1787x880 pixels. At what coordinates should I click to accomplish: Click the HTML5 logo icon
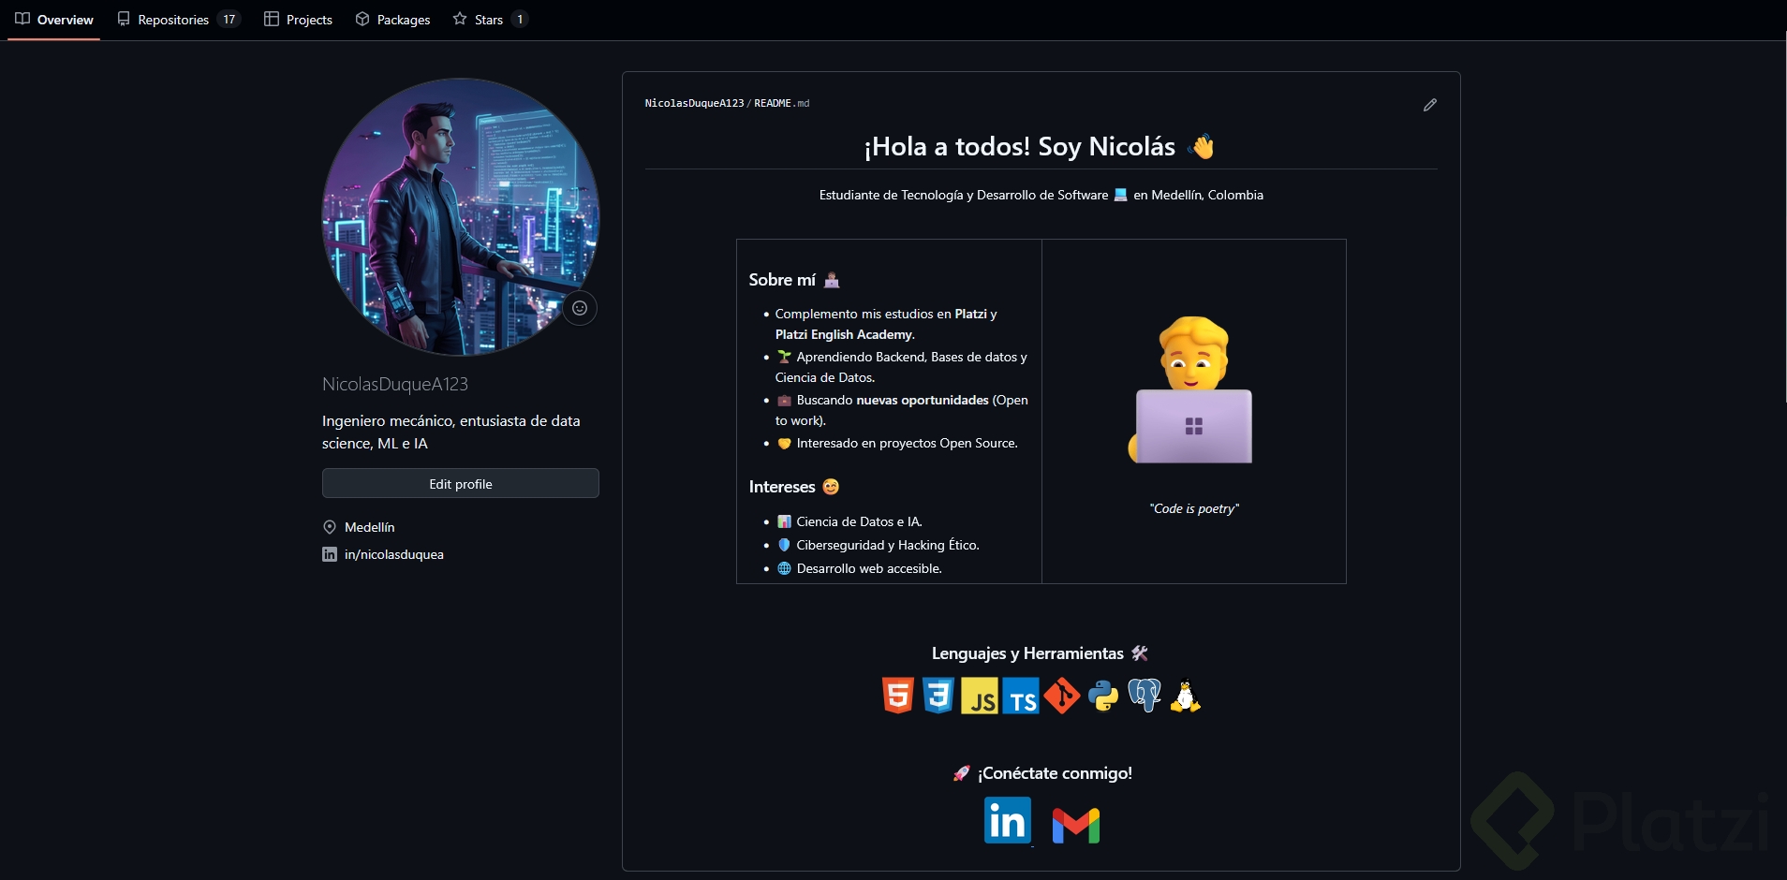pos(897,696)
